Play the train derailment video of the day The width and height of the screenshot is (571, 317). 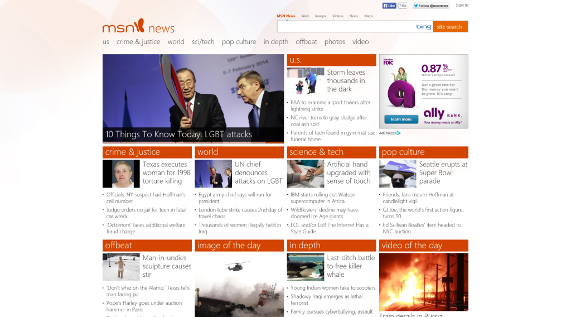423,281
